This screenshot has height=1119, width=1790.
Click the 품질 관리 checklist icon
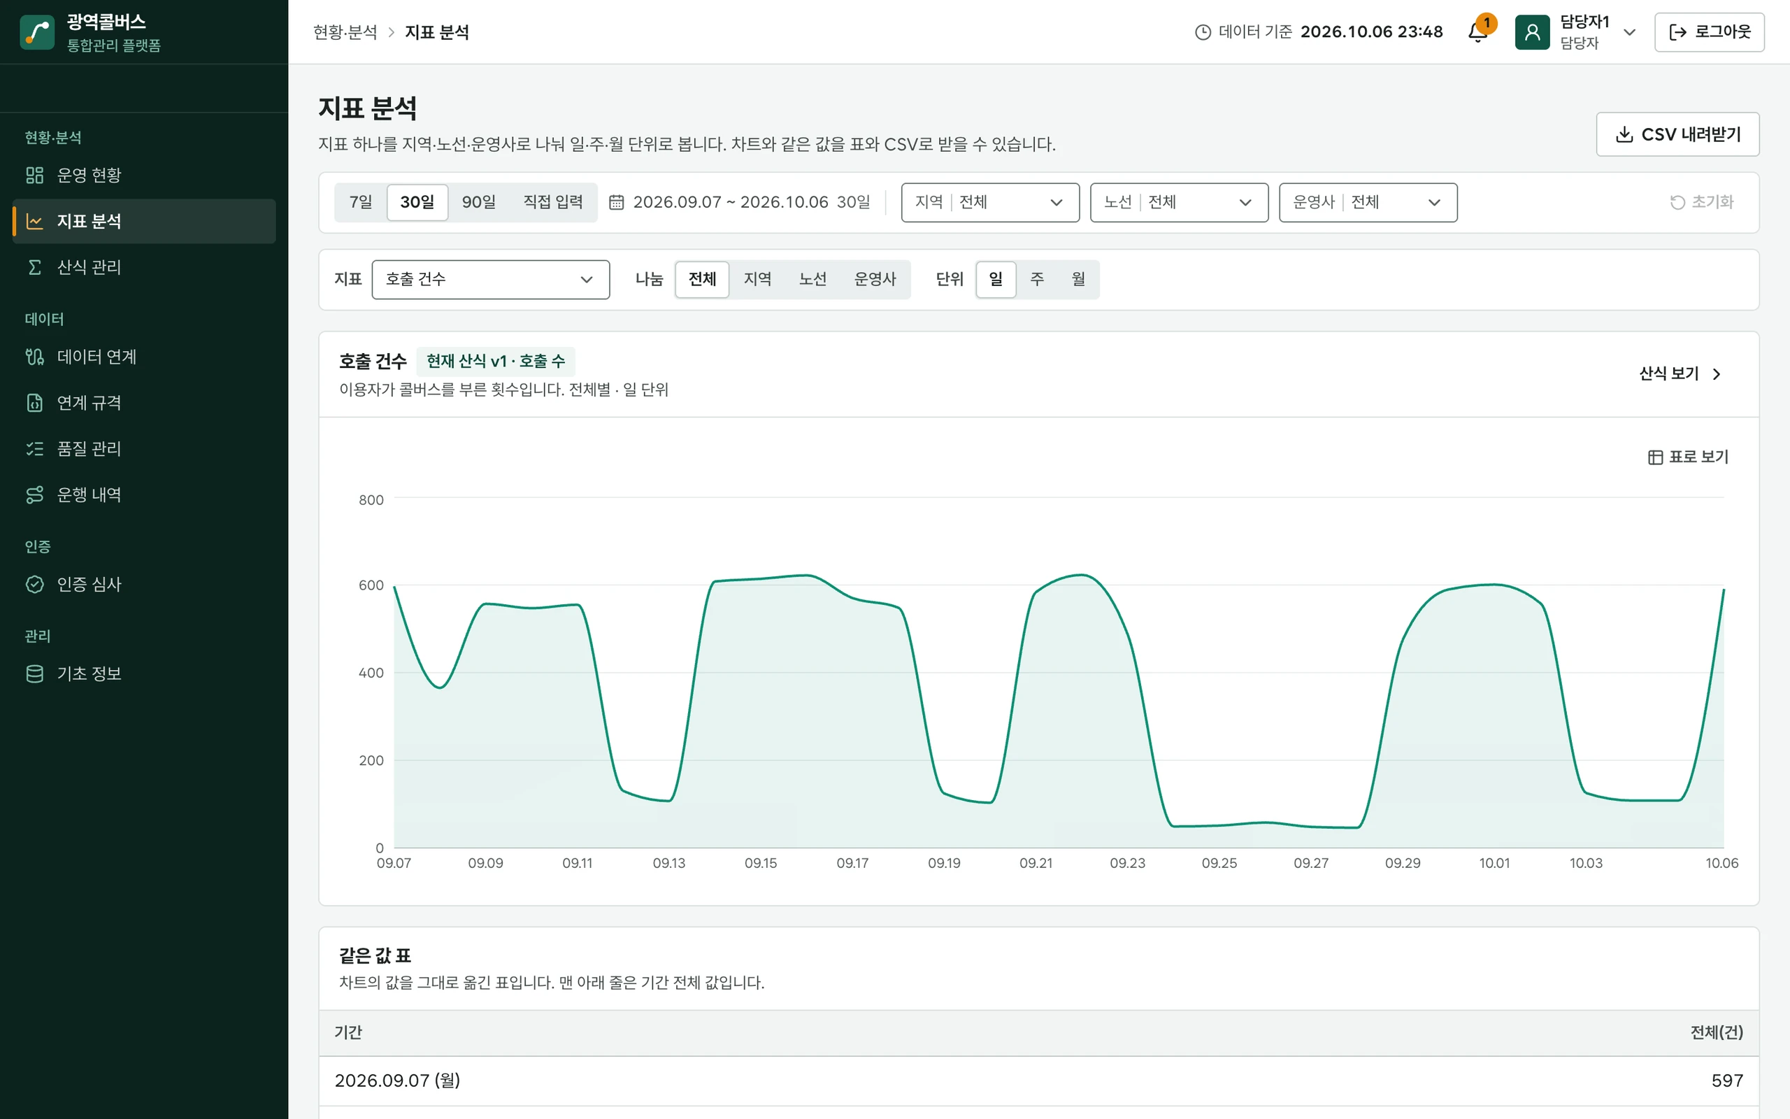pyautogui.click(x=35, y=448)
